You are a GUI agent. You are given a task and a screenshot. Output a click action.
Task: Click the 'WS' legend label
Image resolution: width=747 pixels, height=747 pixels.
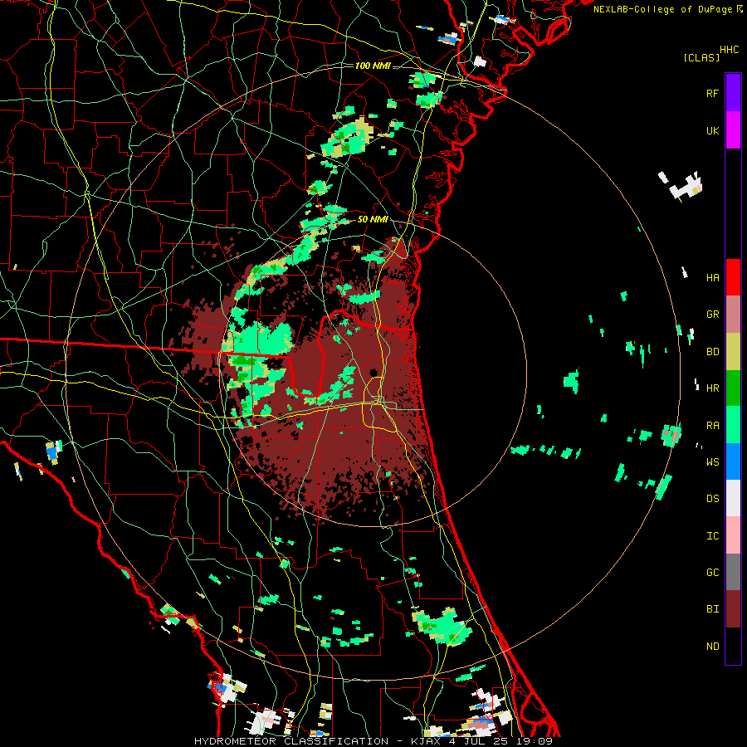point(713,462)
